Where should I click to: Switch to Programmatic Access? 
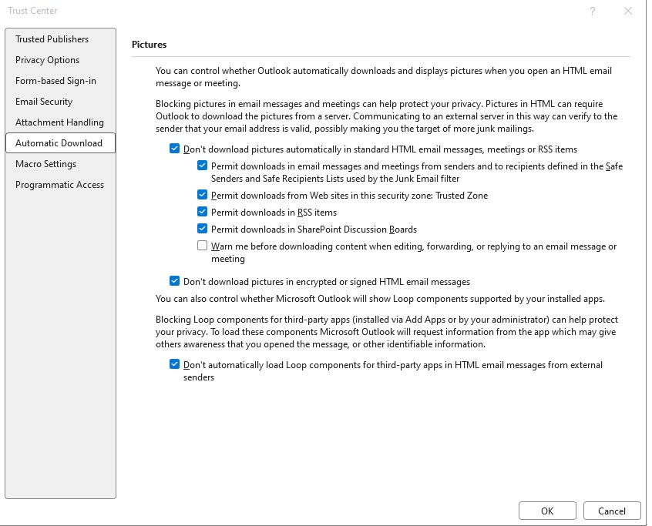click(60, 185)
